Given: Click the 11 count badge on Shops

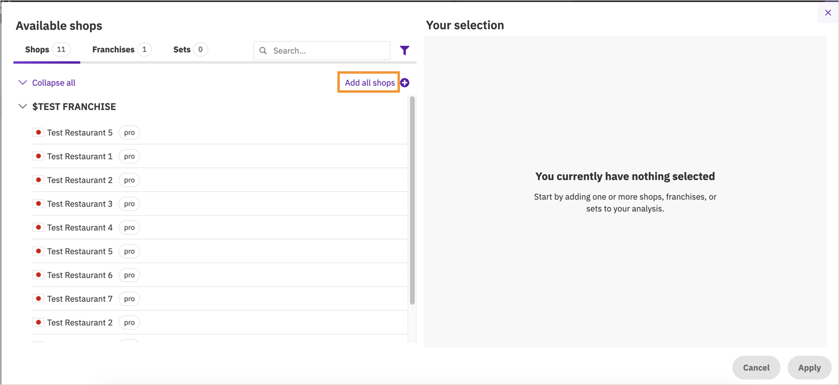Looking at the screenshot, I should (61, 49).
